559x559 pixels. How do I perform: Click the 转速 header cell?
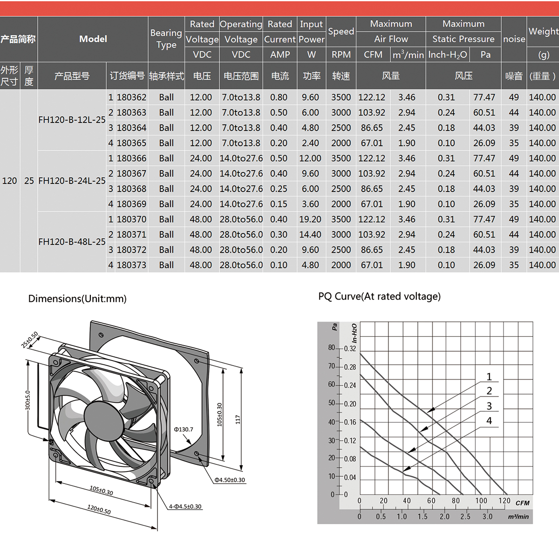coord(341,76)
